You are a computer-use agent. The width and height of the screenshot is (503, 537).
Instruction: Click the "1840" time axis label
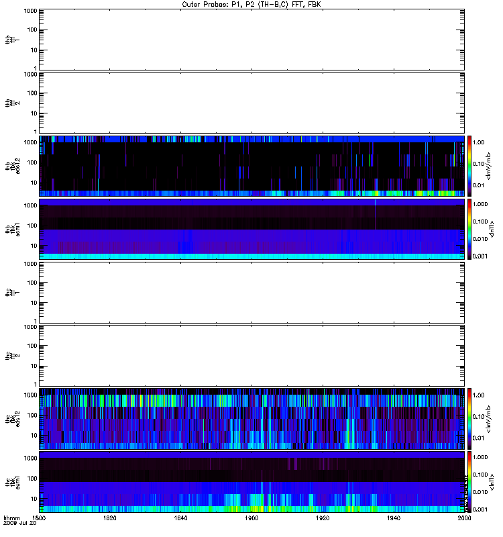point(180,518)
